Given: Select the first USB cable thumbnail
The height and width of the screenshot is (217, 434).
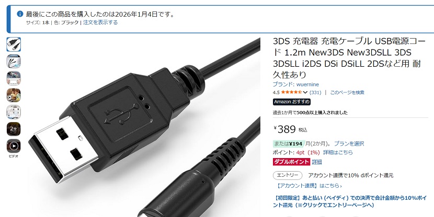Looking at the screenshot, I should click(14, 44).
